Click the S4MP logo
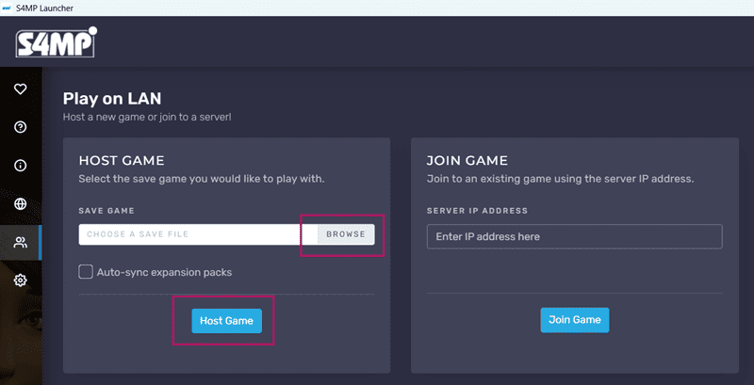Screen dimensions: 754x385 pos(57,42)
